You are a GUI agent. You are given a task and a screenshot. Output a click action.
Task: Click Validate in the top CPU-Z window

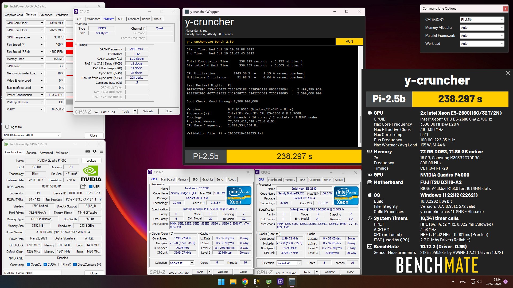pos(148,111)
